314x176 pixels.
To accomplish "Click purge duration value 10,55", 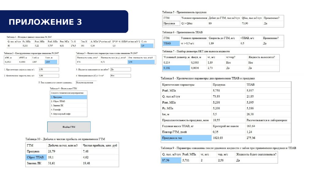I will click(216, 120).
